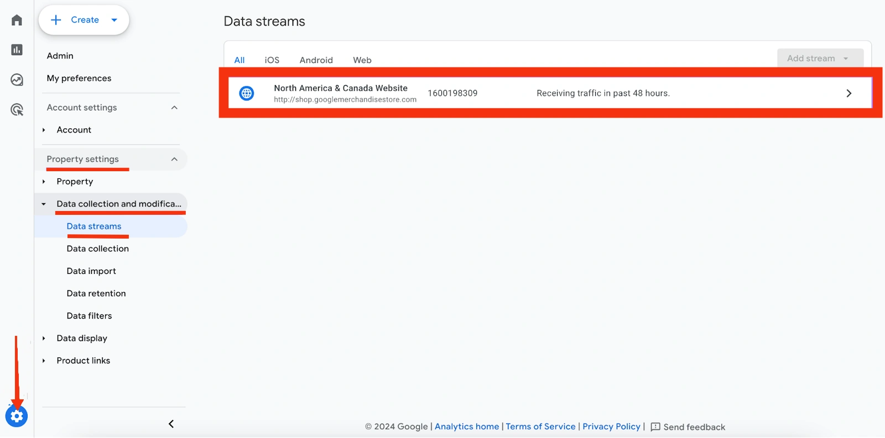
Task: Click the Send feedback speech icon
Action: [x=655, y=427]
